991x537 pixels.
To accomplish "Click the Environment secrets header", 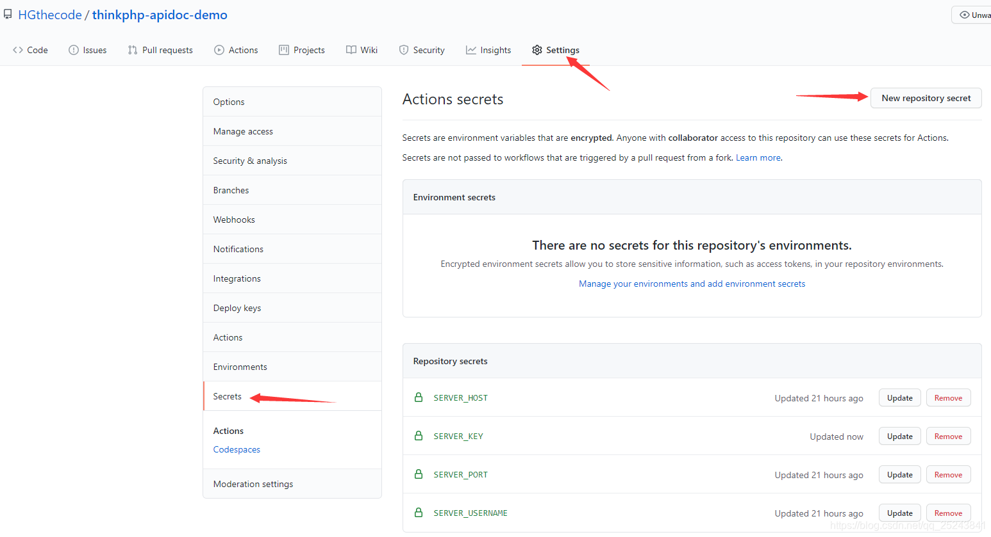I will [x=454, y=197].
